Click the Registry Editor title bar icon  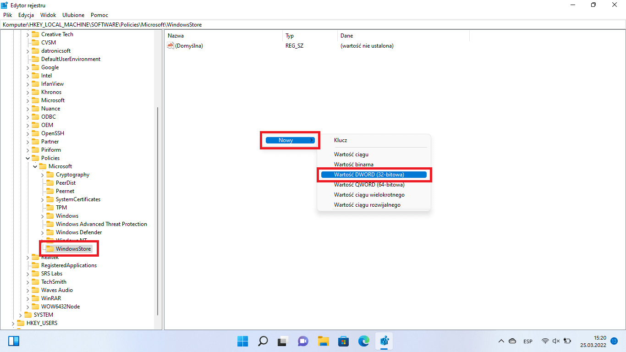click(4, 5)
